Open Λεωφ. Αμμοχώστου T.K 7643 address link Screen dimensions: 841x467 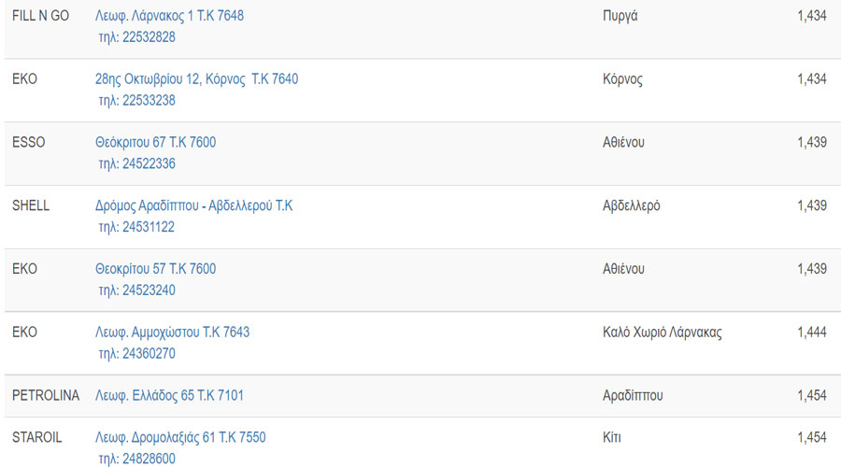pos(172,333)
